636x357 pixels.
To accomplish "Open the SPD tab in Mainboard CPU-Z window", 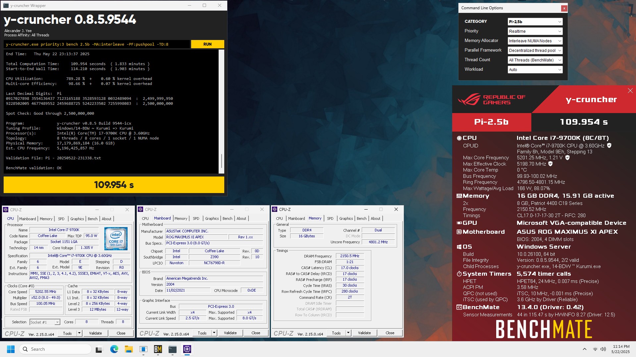I will [196, 218].
